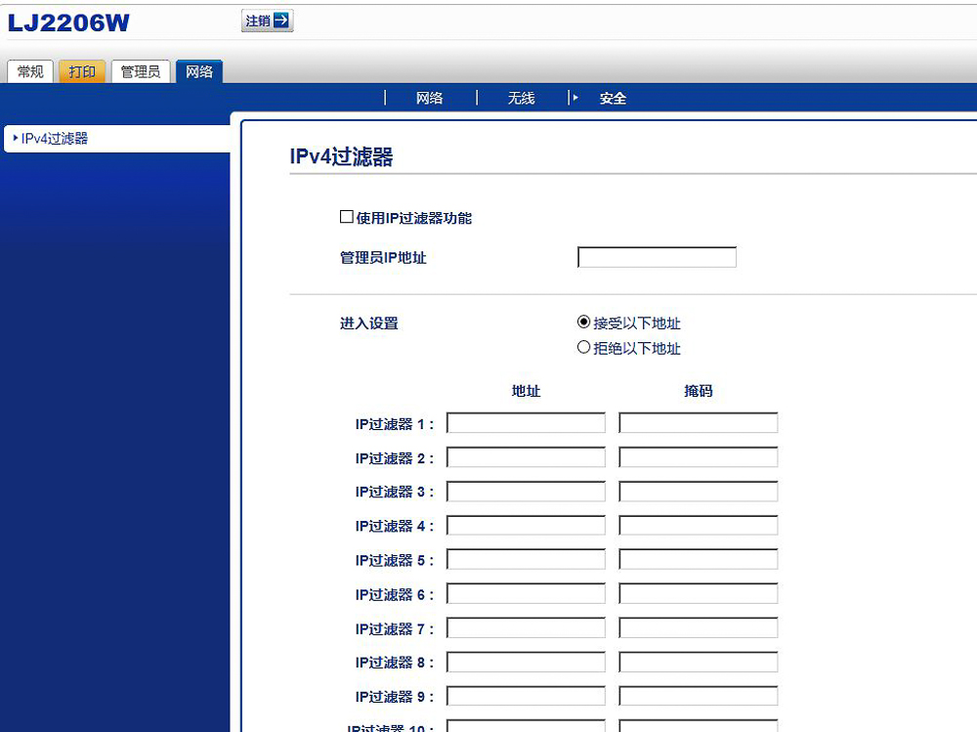Click the IP过滤器 5 地址 input field

tap(525, 559)
